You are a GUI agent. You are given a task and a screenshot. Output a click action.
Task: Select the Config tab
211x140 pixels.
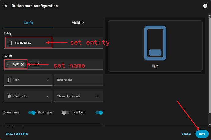[28, 23]
